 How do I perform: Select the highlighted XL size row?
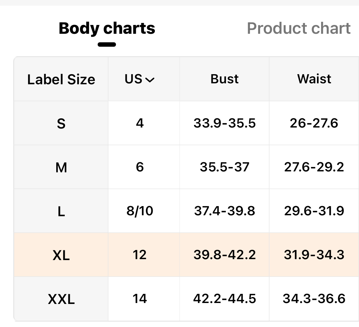[61, 255]
